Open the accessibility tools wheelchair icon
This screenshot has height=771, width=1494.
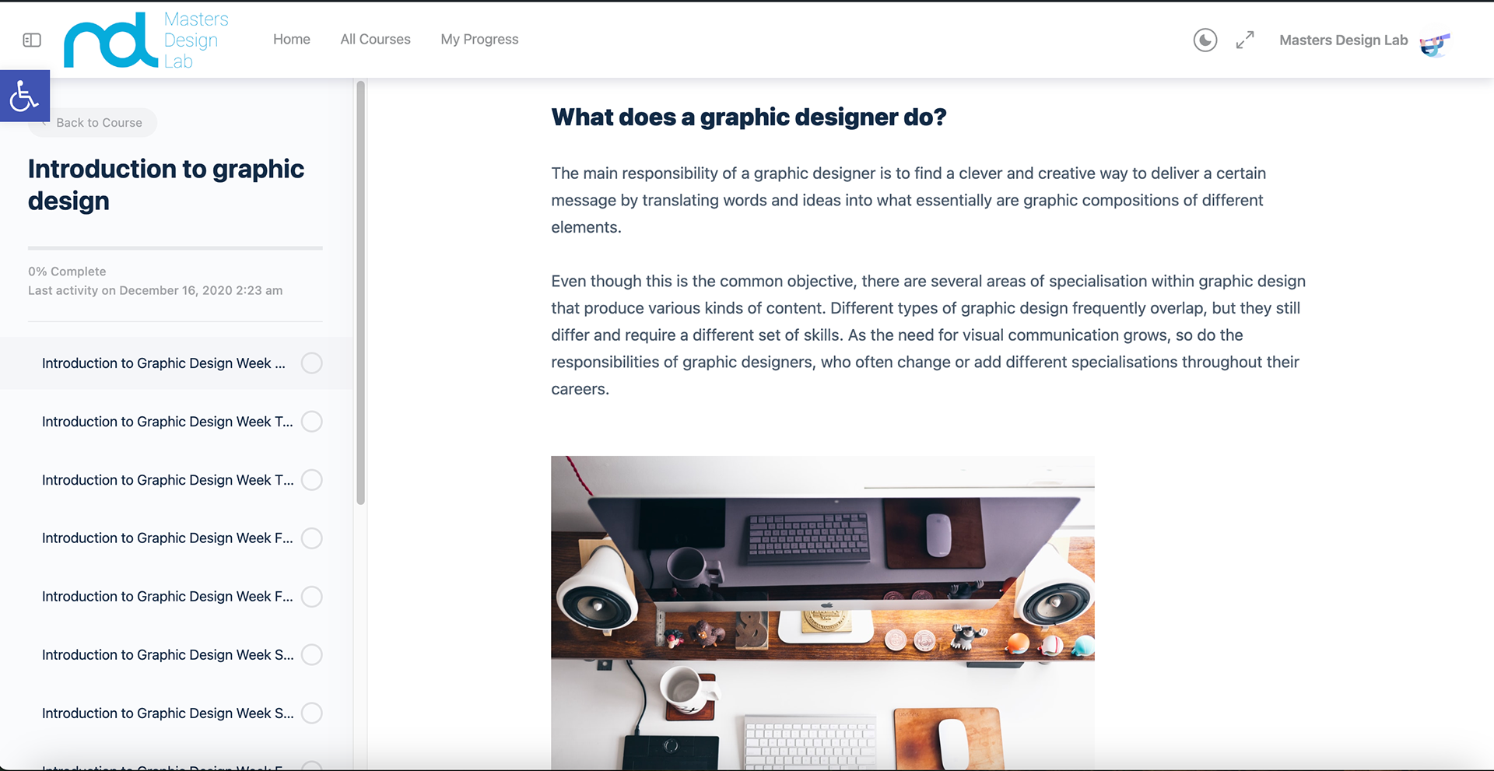point(25,96)
